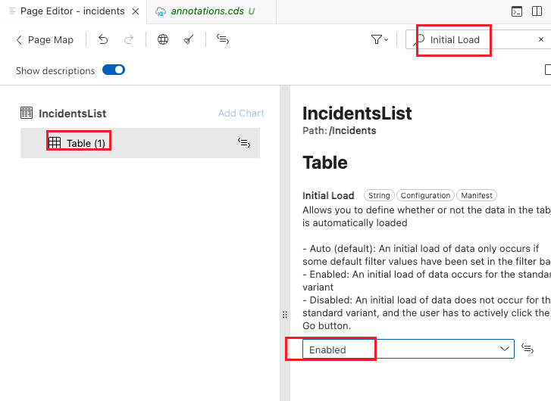Click the search field containing Initial Load

477,39
